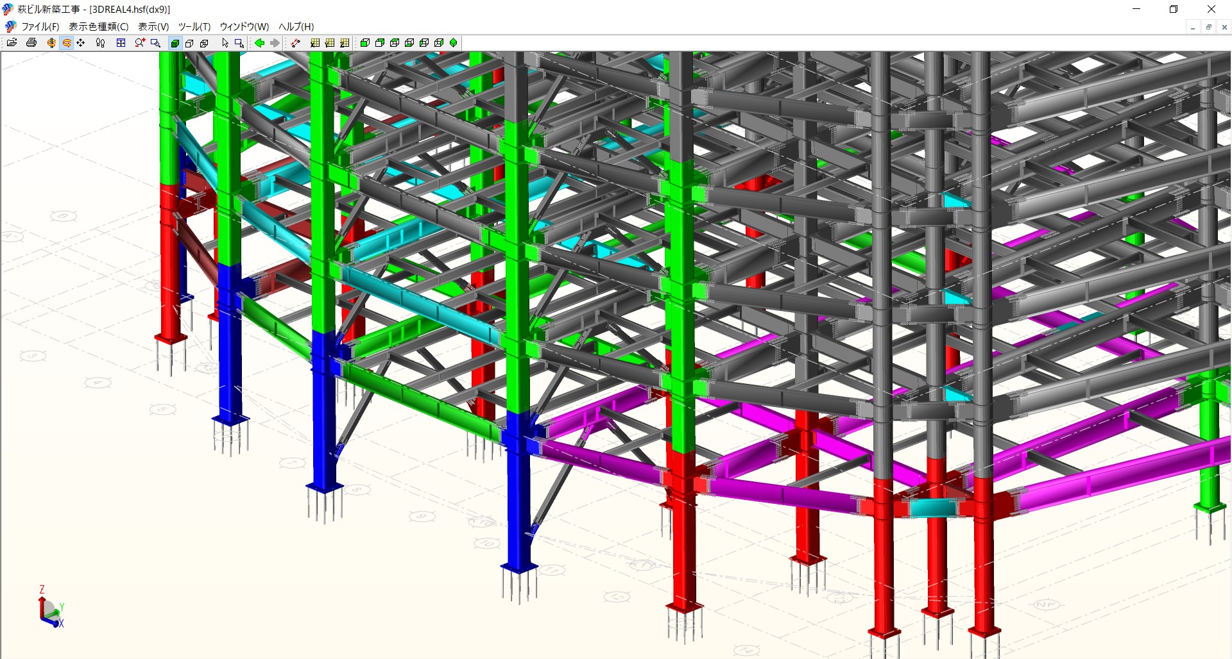Click the application icon in title bar
The width and height of the screenshot is (1232, 659).
(x=8, y=9)
